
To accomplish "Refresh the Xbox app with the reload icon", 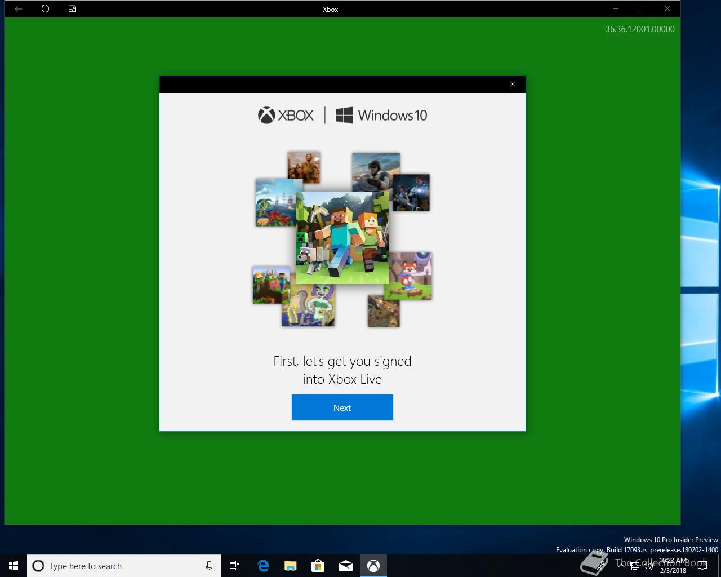I will pos(45,9).
